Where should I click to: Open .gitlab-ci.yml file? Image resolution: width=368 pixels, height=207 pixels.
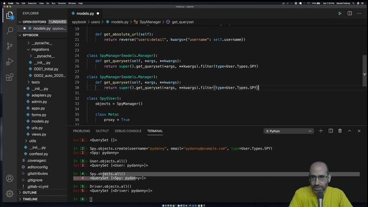(38, 186)
